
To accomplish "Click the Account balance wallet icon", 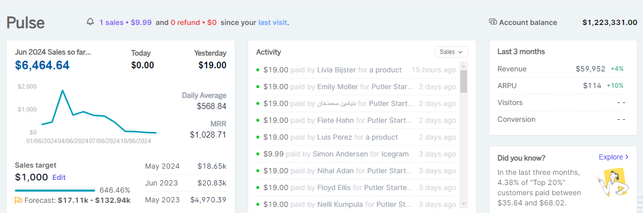I will 493,22.
